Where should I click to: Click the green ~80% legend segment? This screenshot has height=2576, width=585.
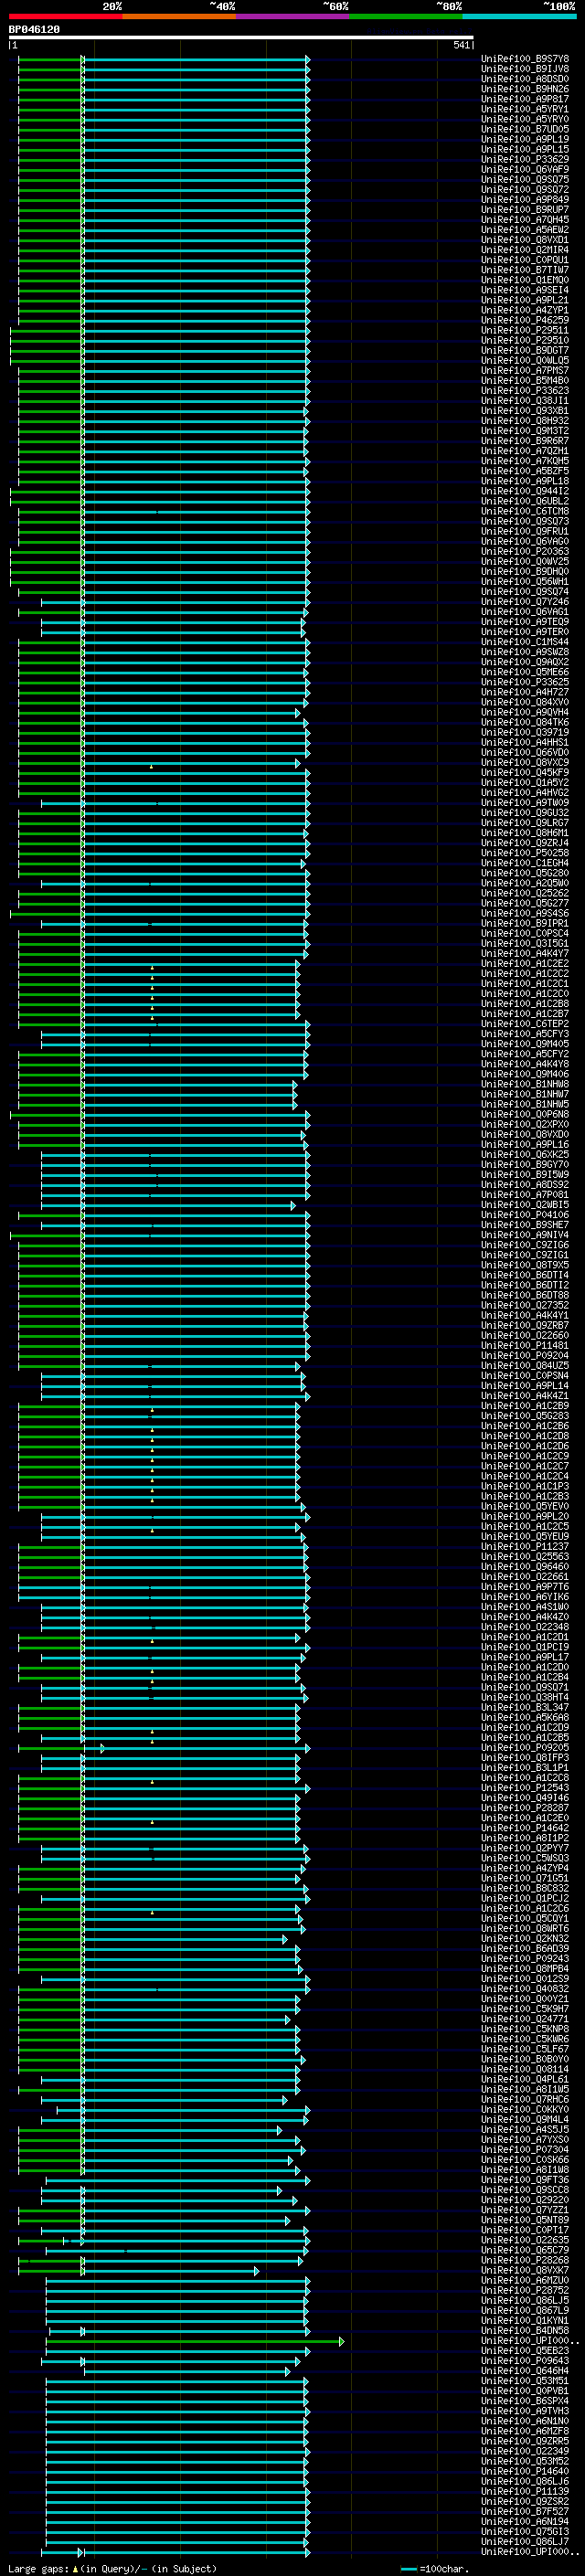(406, 16)
